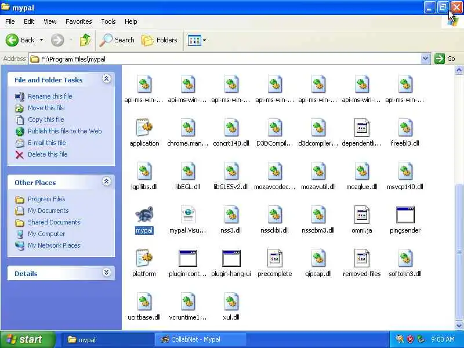Select the pingsender executable icon

click(x=405, y=215)
